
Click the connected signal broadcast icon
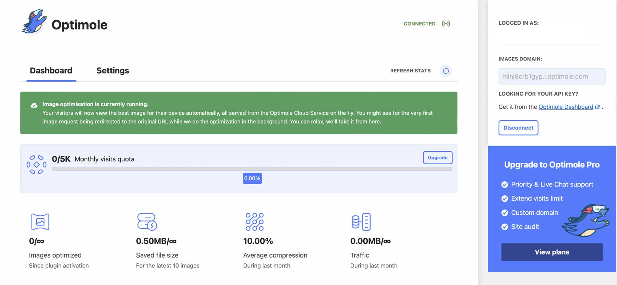click(446, 24)
